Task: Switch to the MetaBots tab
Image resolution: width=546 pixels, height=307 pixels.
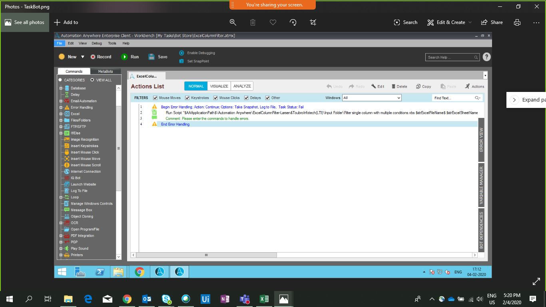Action: pos(106,72)
